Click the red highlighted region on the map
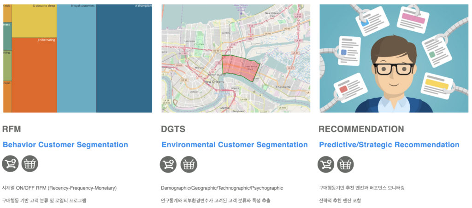 240,68
